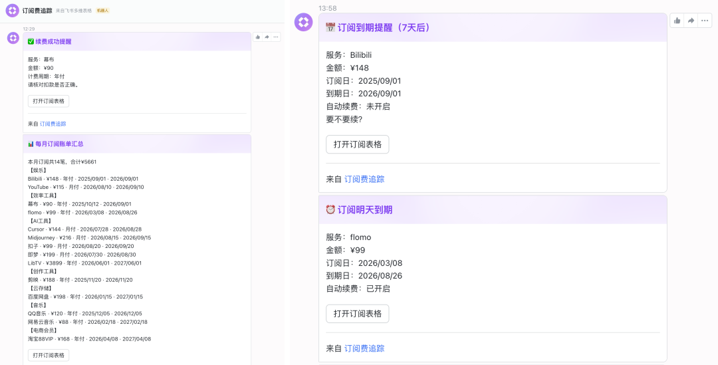
Task: Click the LibTV · ¥3899 row
Action: tap(84, 263)
